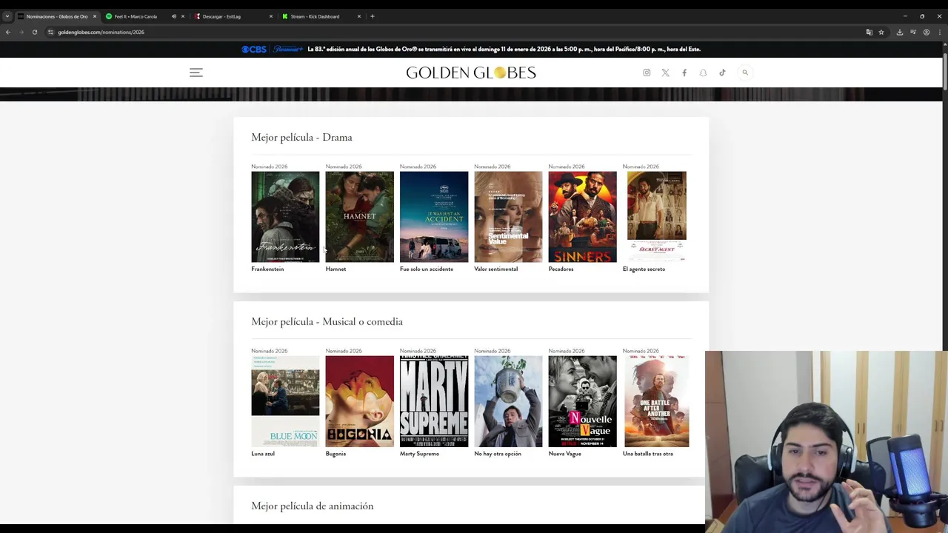The width and height of the screenshot is (948, 533).
Task: Click the page vertical scrollbar thumb
Action: pos(945,70)
